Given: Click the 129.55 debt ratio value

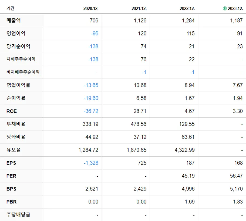Looking at the screenshot, I should [187, 124].
